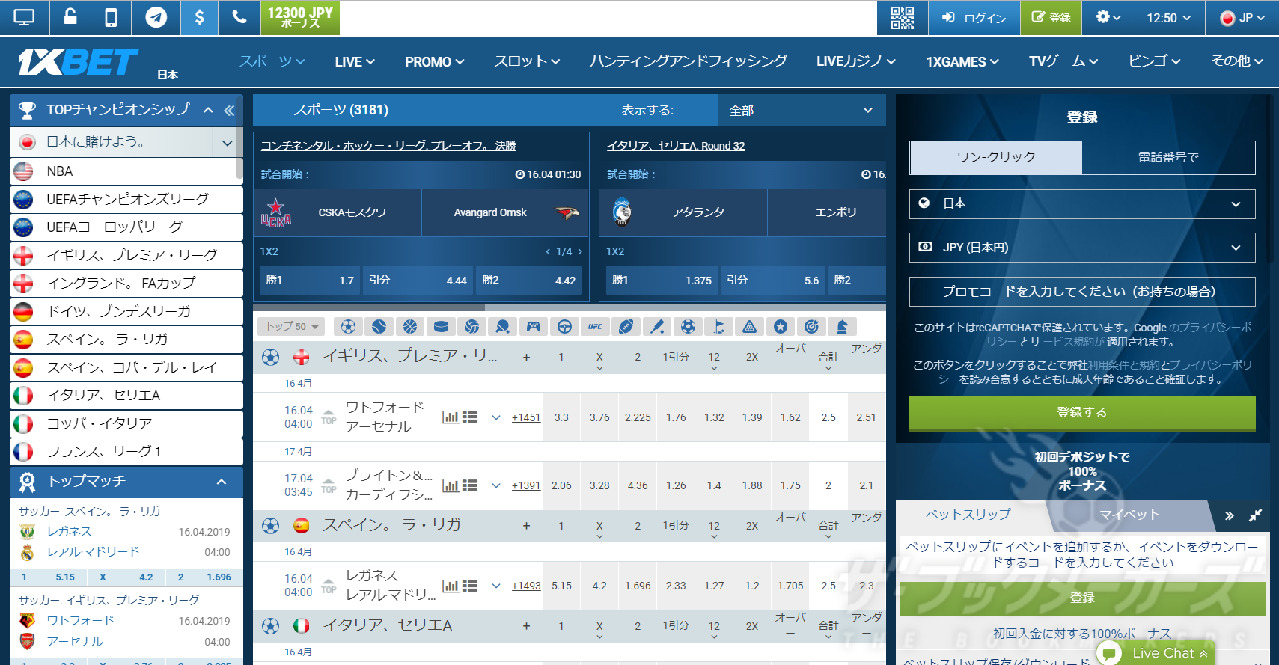Select the golf flag filter icon
The height and width of the screenshot is (665, 1279).
pos(719,326)
